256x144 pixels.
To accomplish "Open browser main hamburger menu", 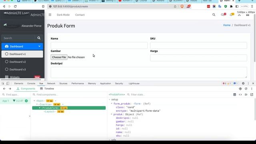I will point(252,6).
